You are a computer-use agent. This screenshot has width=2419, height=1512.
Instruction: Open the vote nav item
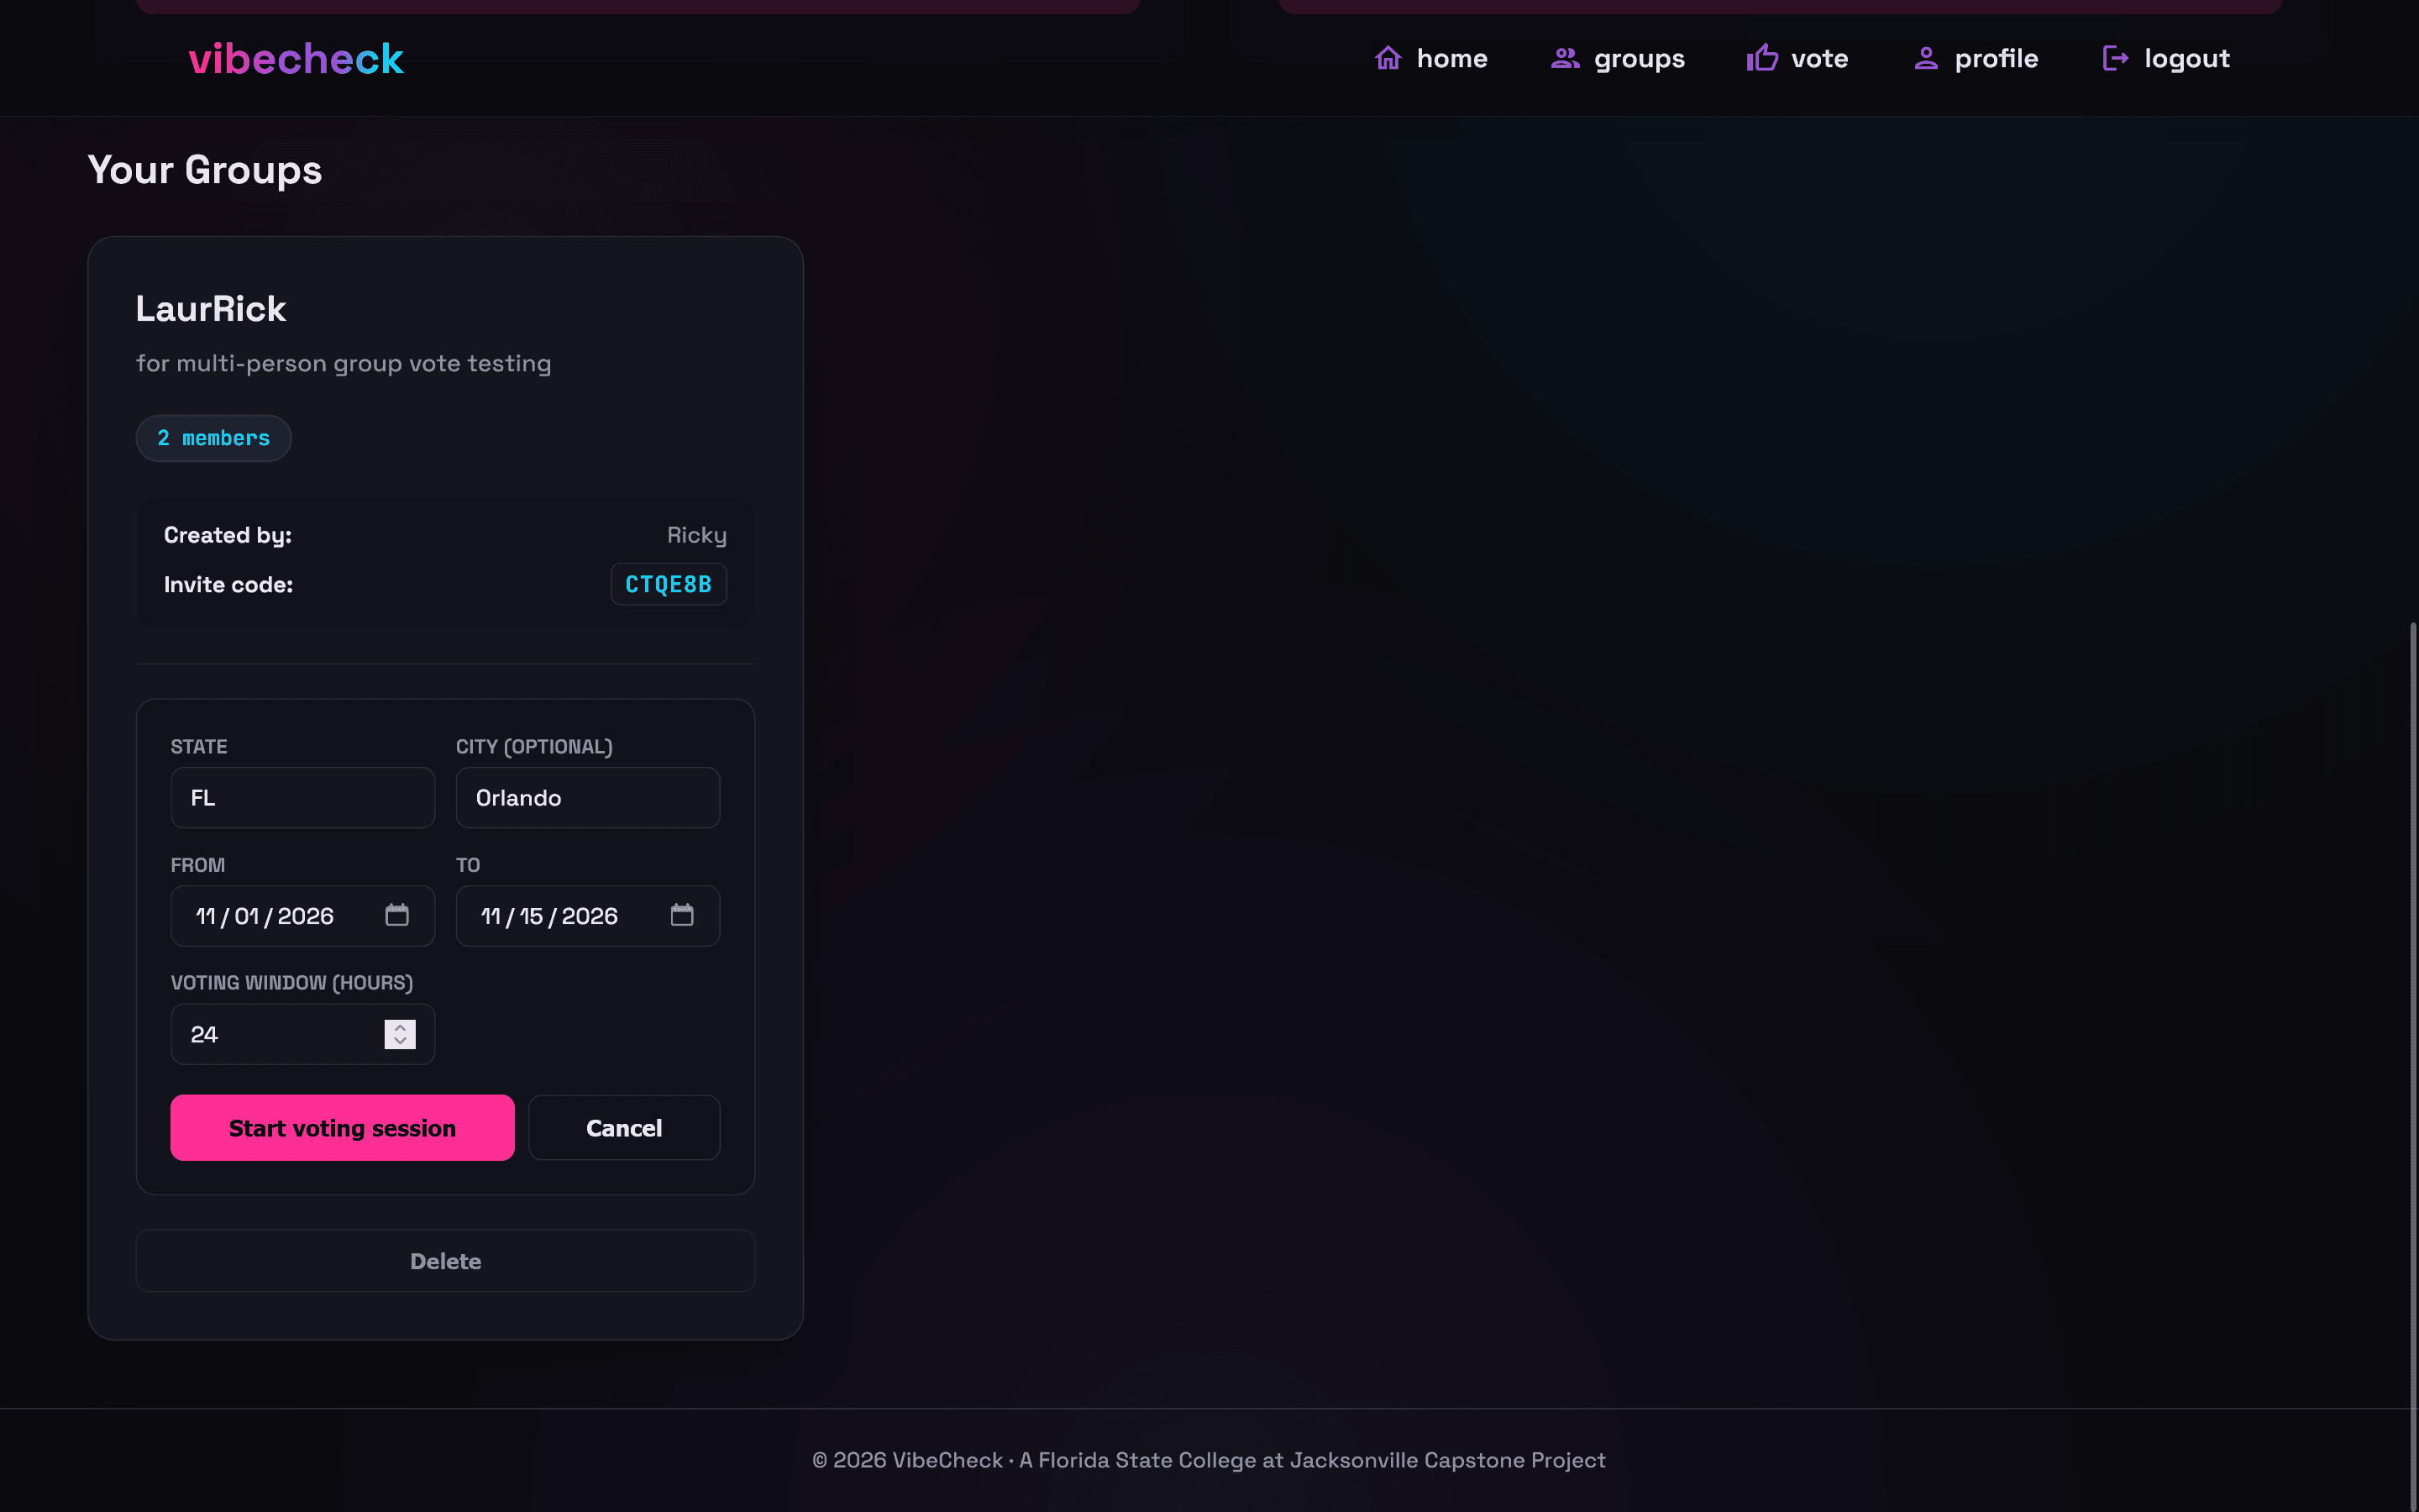coord(1797,58)
